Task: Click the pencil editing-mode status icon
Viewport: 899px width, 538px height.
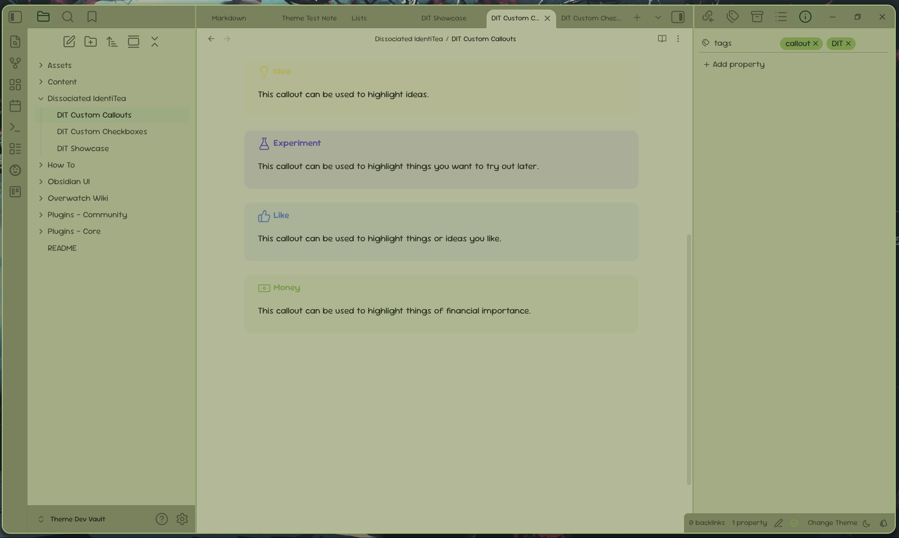Action: (779, 523)
